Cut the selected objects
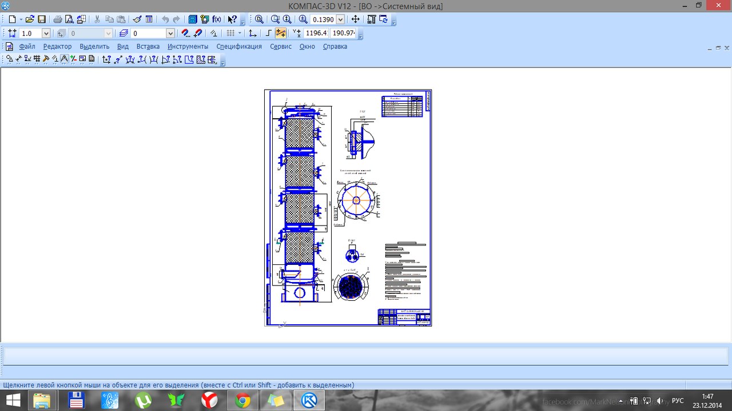 click(x=97, y=19)
